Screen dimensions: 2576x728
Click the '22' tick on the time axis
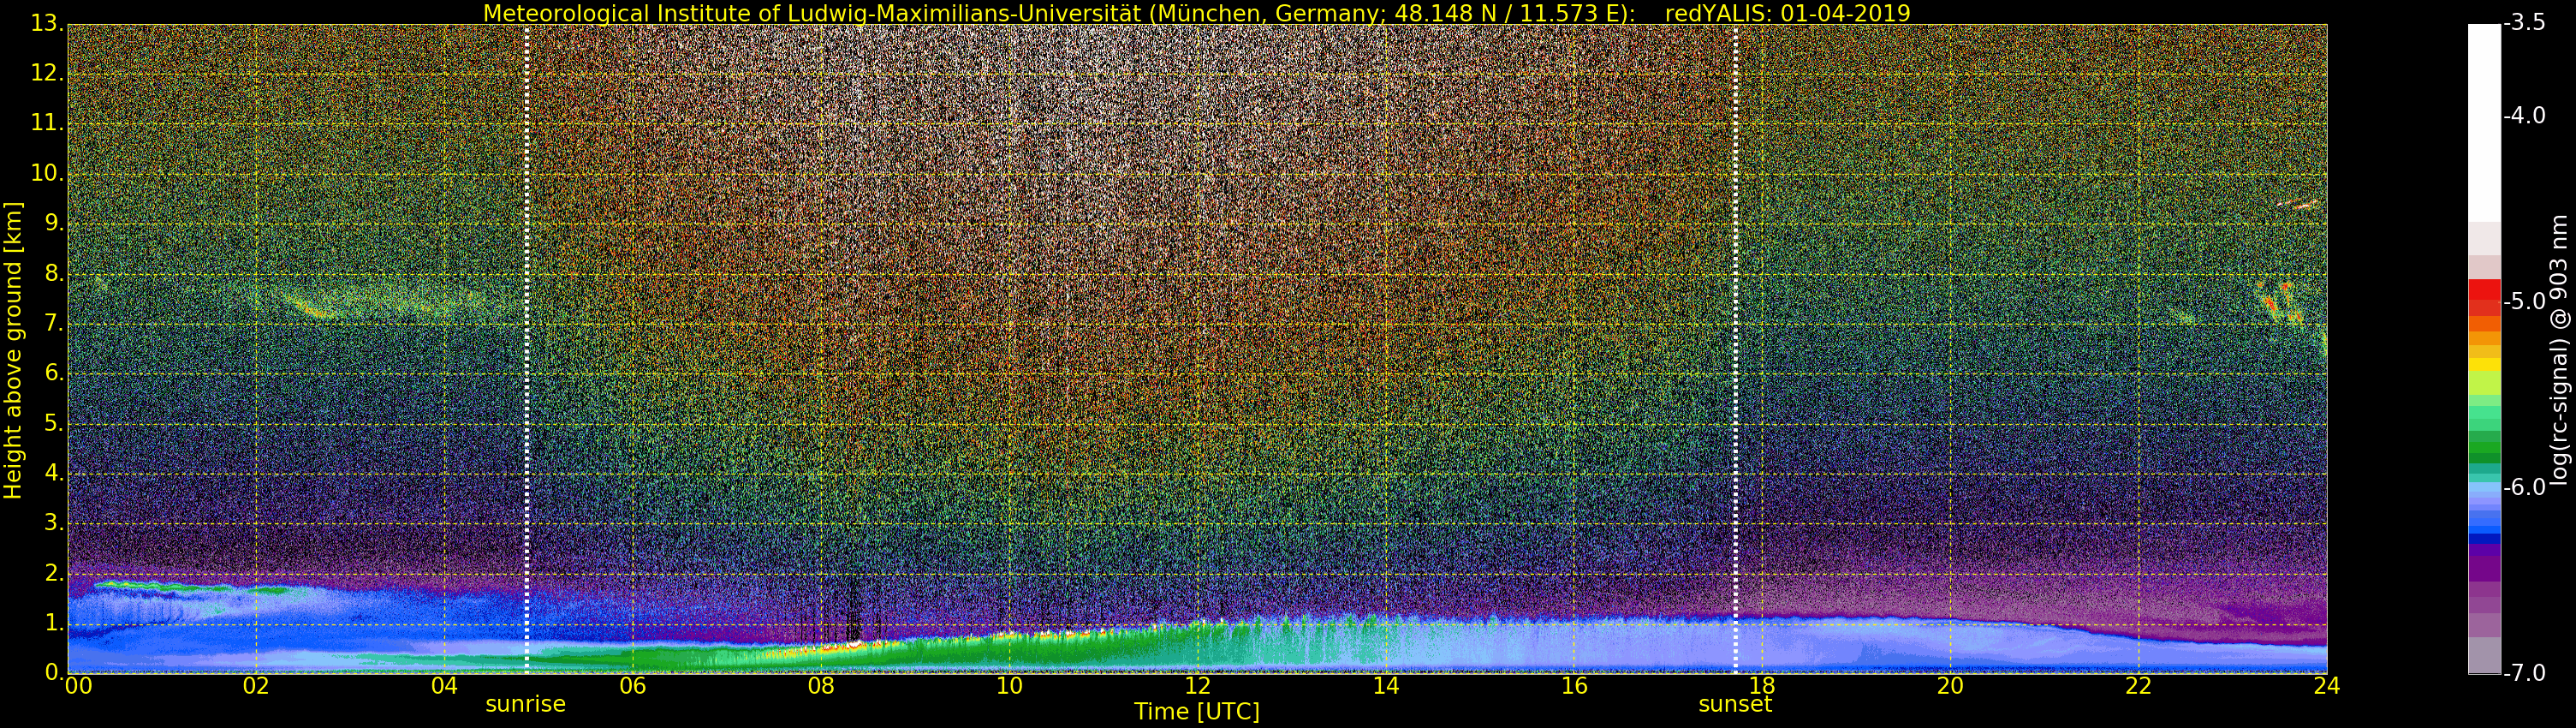click(2139, 686)
